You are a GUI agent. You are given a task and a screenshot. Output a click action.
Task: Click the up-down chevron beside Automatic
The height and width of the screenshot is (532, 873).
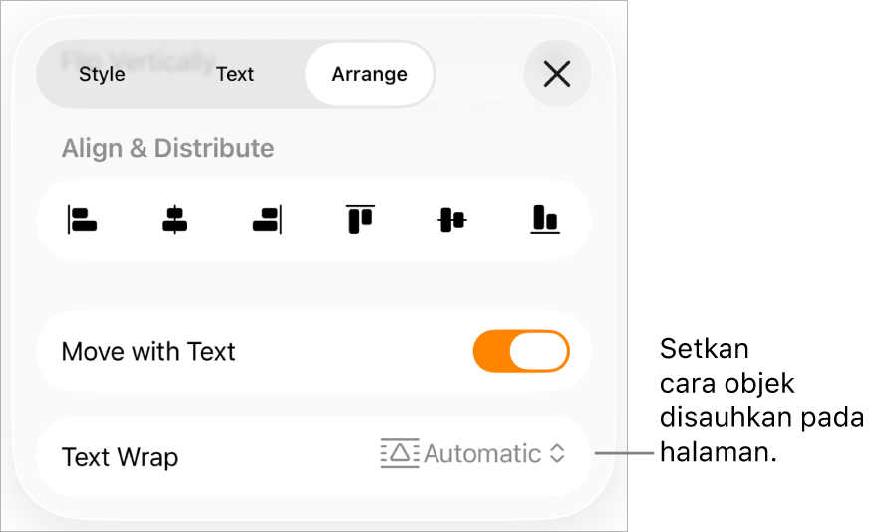557,454
